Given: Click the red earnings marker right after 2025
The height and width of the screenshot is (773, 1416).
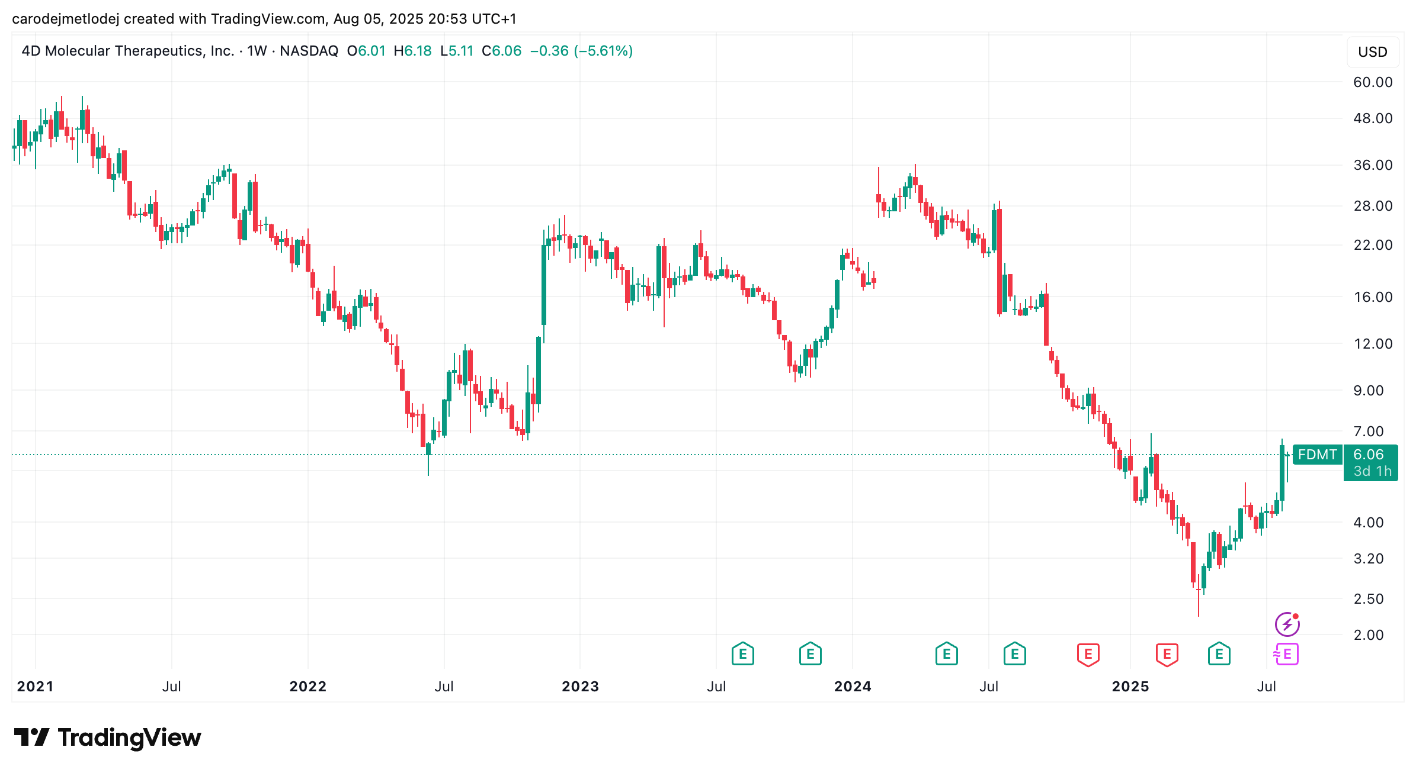Looking at the screenshot, I should tap(1167, 655).
